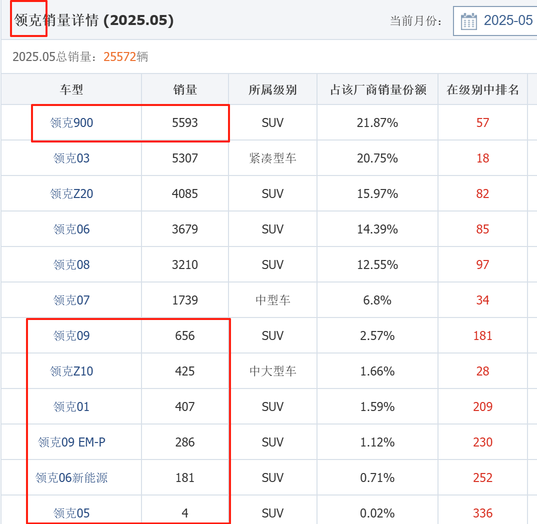Click the share value 15.97%
Screen dimensions: 537x524
(377, 194)
